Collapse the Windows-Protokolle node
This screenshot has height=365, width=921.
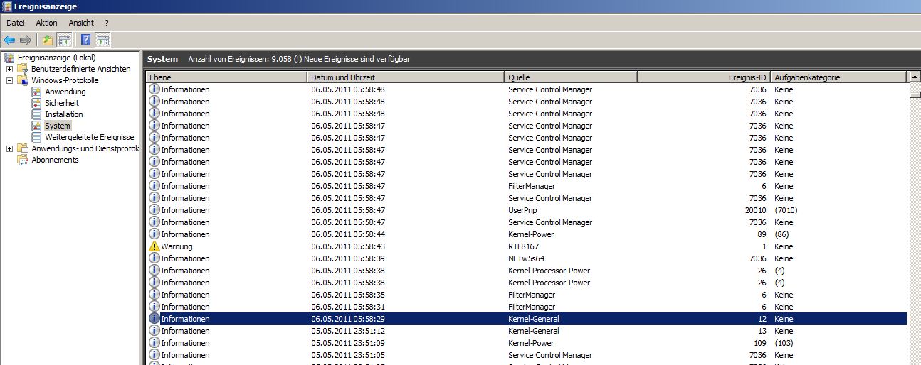pos(9,80)
